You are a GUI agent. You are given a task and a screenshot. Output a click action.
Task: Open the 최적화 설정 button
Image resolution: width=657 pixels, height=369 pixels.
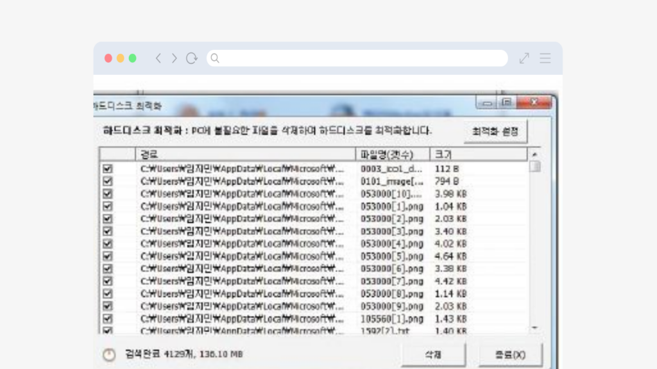pos(495,131)
